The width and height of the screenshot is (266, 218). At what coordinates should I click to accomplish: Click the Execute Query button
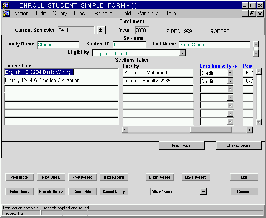tap(51, 192)
